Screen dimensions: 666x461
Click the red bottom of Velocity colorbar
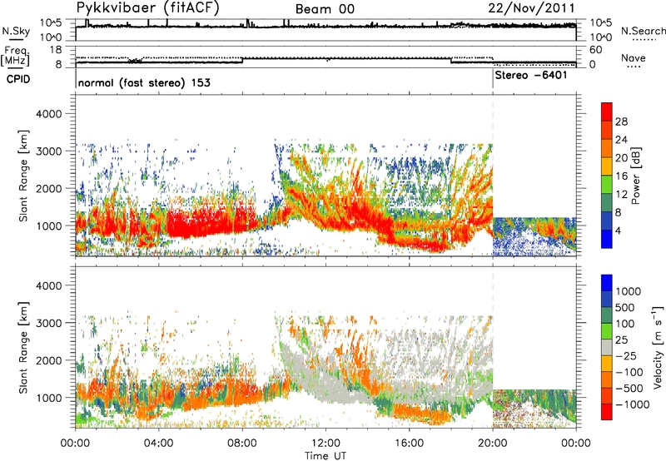pyautogui.click(x=607, y=412)
